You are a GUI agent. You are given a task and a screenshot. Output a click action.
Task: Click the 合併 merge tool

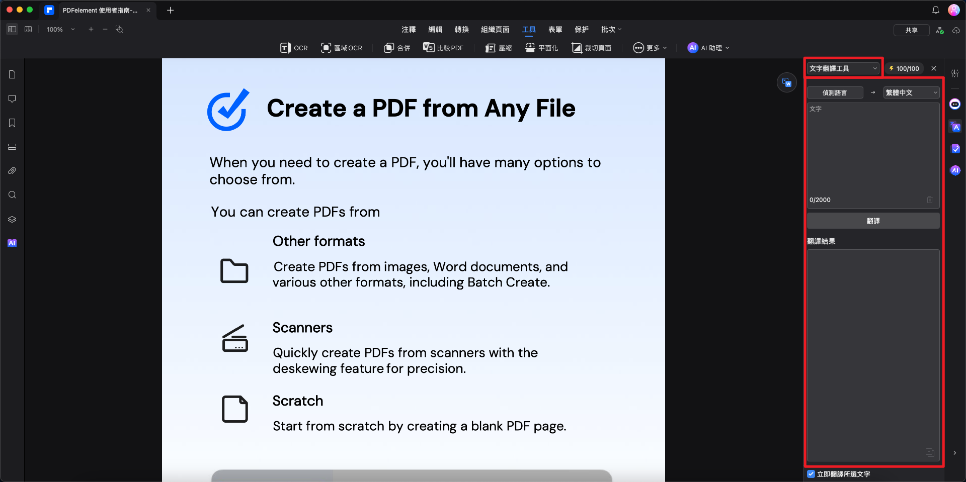[x=397, y=48]
